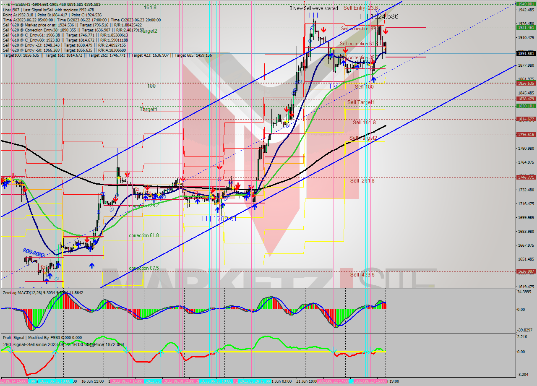Viewport: 537px width, 386px height.
Task: Click the '2023.06.18 21:00' time label
Action: 178,381
